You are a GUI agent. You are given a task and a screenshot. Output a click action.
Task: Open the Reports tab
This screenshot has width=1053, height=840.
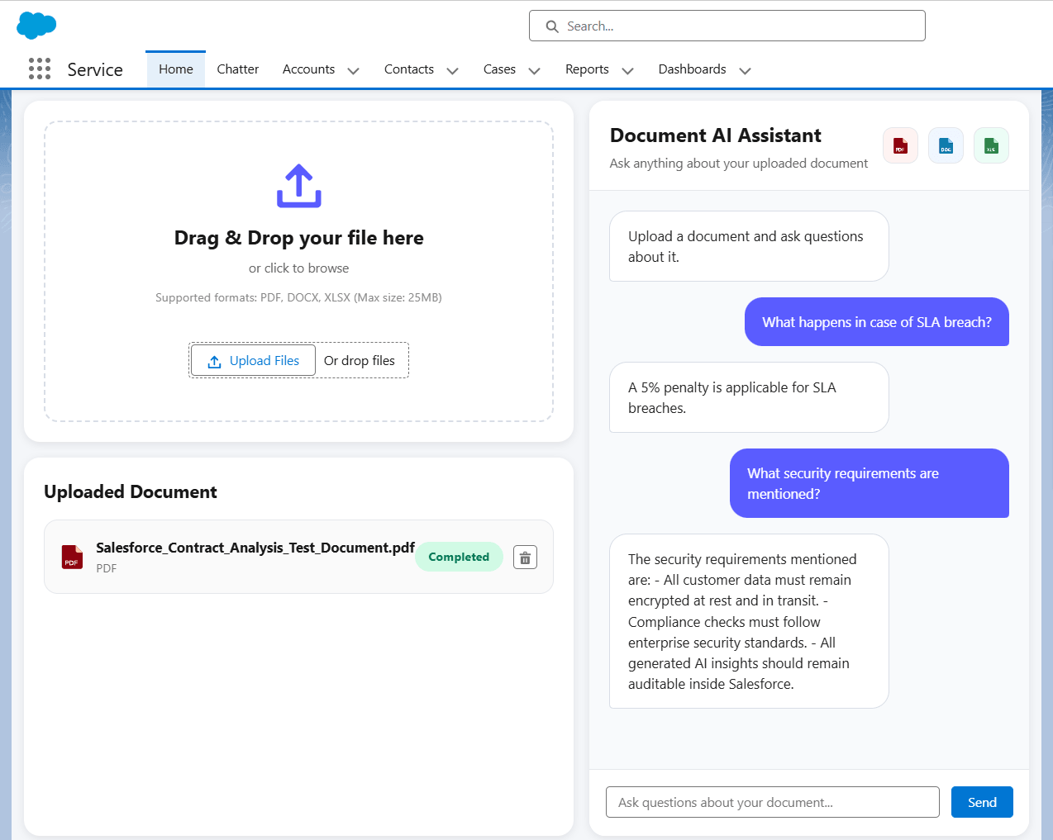coord(587,69)
